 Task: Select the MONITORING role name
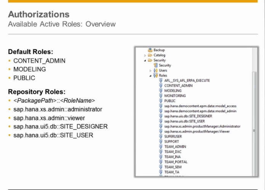(175, 96)
